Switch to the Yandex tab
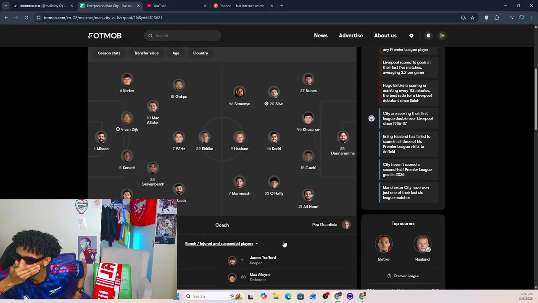Viewport: 538px width, 303px height. 243,6
